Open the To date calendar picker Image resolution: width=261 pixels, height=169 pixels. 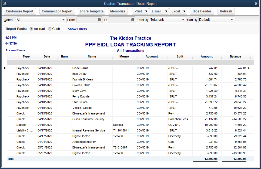click(132, 20)
